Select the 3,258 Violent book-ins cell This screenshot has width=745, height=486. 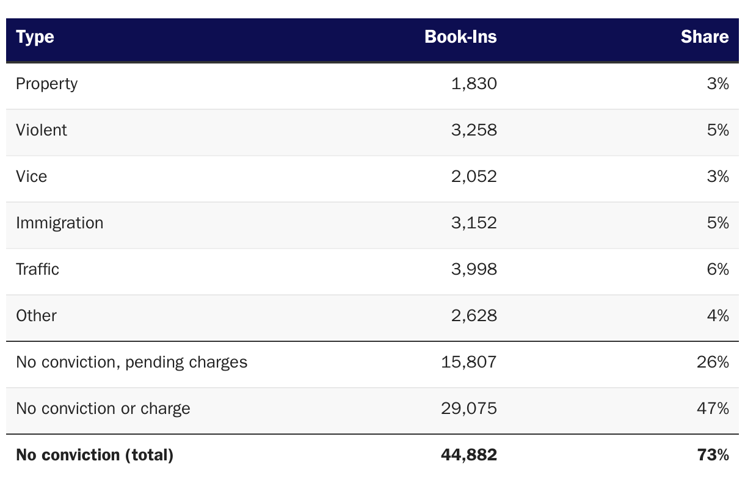tap(474, 130)
